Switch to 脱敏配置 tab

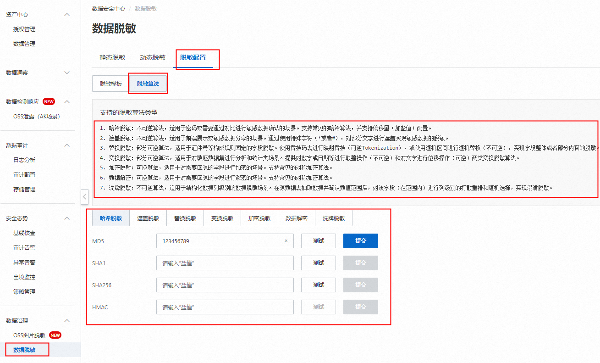[193, 58]
